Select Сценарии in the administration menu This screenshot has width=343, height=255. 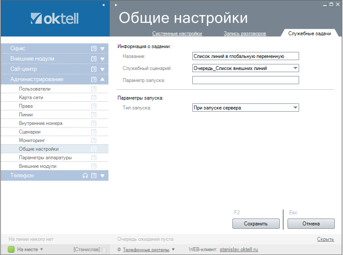30,132
